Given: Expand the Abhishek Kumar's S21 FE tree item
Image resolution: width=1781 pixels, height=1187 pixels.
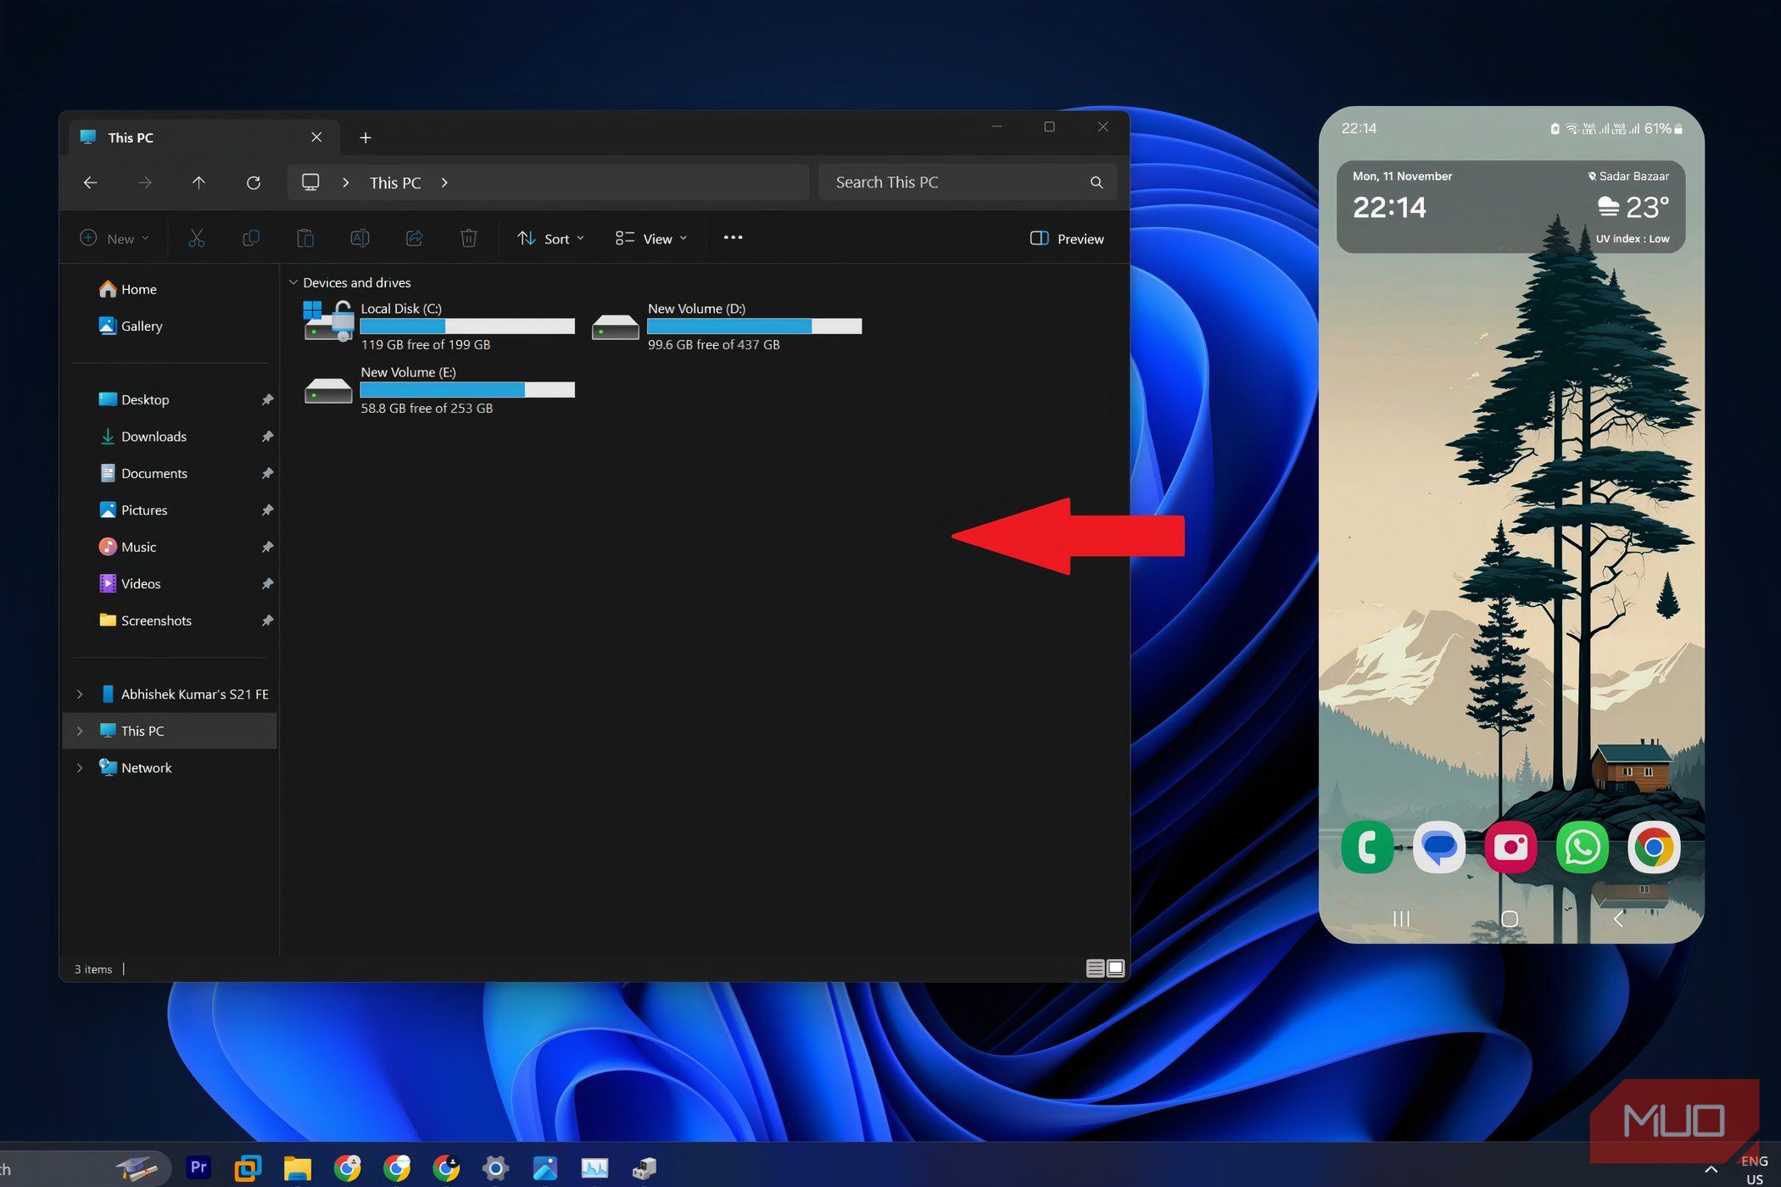Looking at the screenshot, I should pyautogui.click(x=80, y=694).
